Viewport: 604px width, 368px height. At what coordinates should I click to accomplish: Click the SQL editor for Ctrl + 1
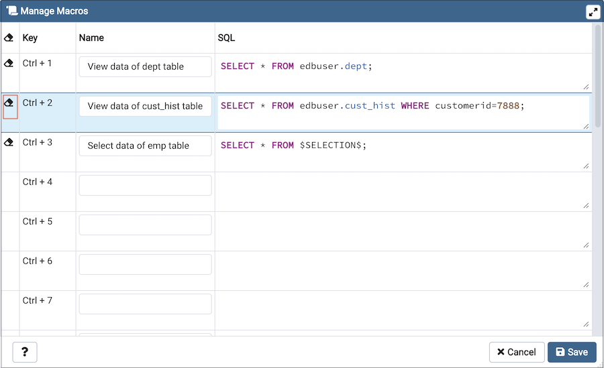click(x=403, y=72)
